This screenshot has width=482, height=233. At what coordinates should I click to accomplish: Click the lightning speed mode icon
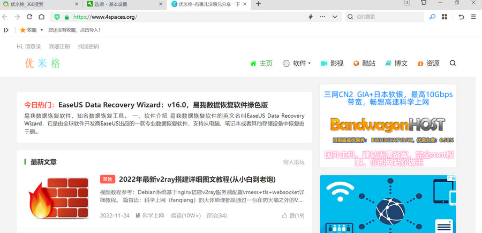click(310, 17)
